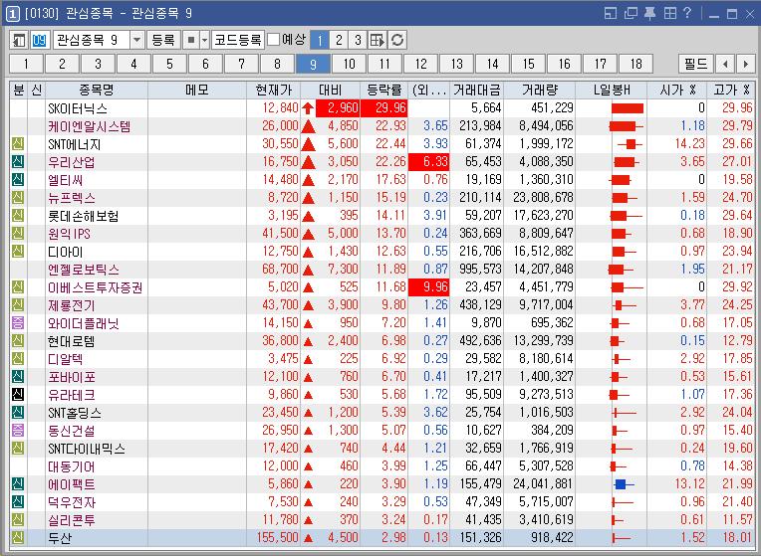
Task: Click the daily candle bar for SK이터닉스
Action: tap(628, 107)
